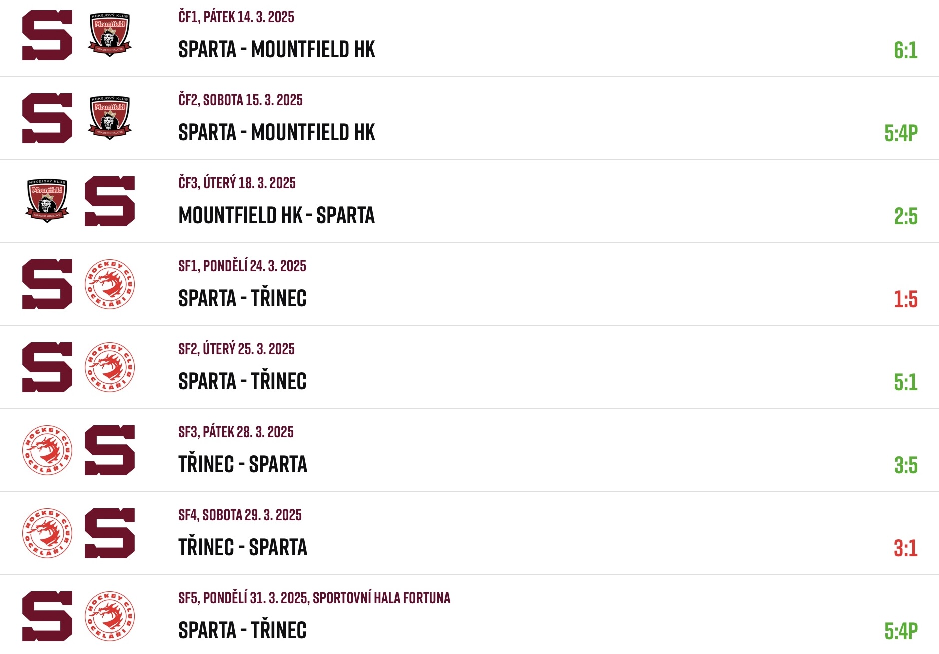Click the red 1:5 score of SF1
939x654 pixels.
pyautogui.click(x=906, y=299)
